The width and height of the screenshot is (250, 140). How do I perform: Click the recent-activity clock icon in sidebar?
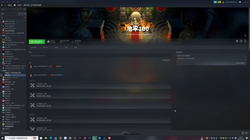[x=22, y=14]
